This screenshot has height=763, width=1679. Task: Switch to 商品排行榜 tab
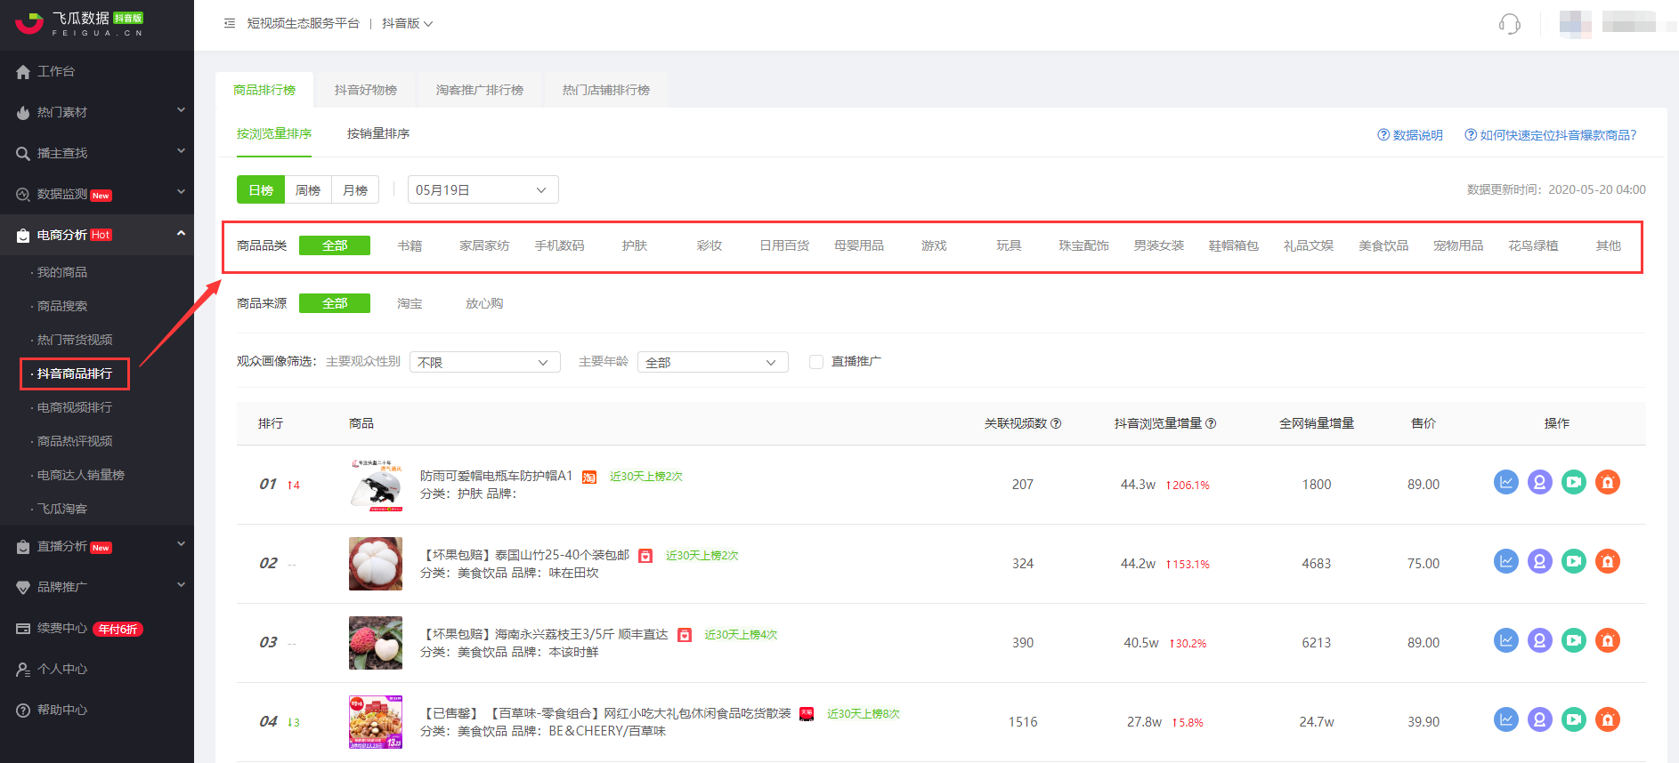pos(264,90)
